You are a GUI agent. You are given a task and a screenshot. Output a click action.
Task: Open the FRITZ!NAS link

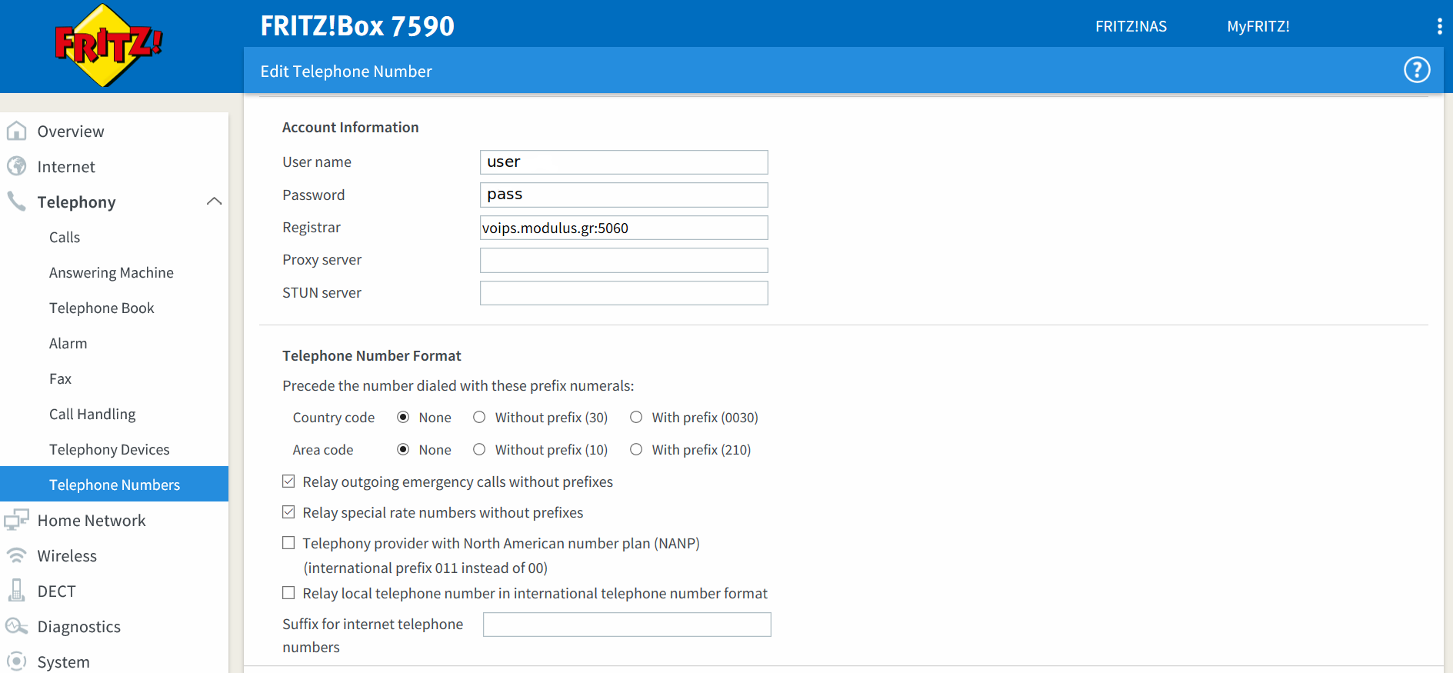1131,26
